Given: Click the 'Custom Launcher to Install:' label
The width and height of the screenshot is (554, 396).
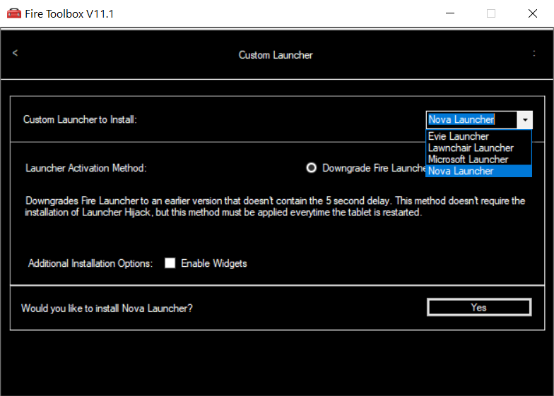Looking at the screenshot, I should point(80,120).
